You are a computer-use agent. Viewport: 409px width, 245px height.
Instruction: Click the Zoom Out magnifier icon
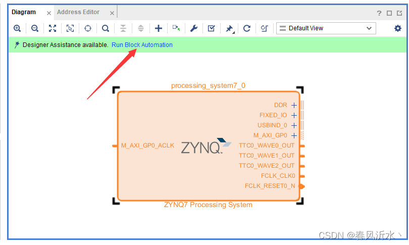click(35, 28)
